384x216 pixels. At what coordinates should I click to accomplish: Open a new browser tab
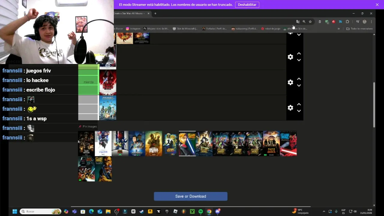pyautogui.click(x=155, y=13)
